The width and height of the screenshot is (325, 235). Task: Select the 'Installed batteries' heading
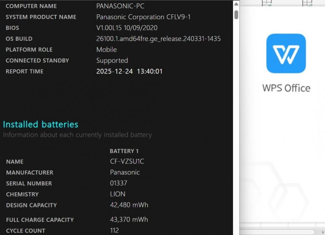pyautogui.click(x=41, y=124)
